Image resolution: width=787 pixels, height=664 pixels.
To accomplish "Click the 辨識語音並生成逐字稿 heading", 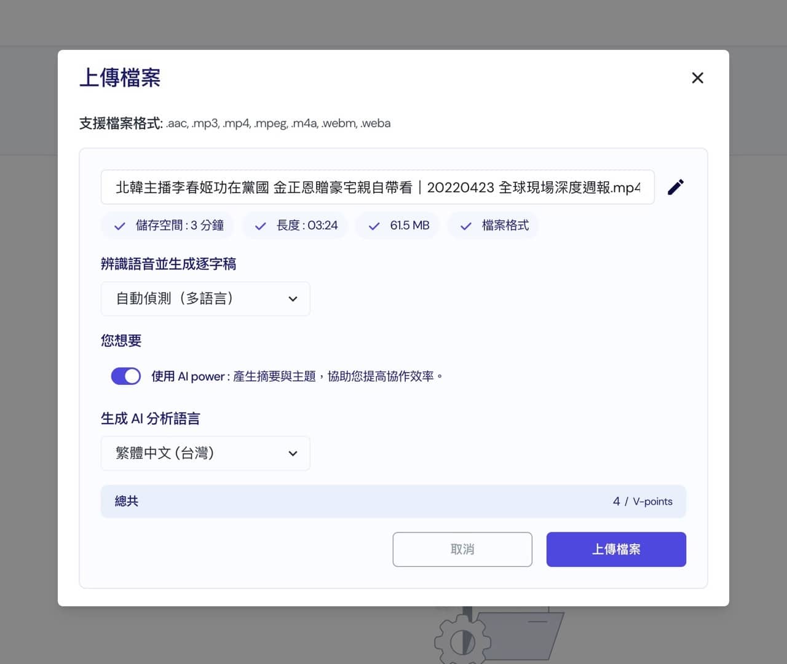I will pyautogui.click(x=168, y=264).
